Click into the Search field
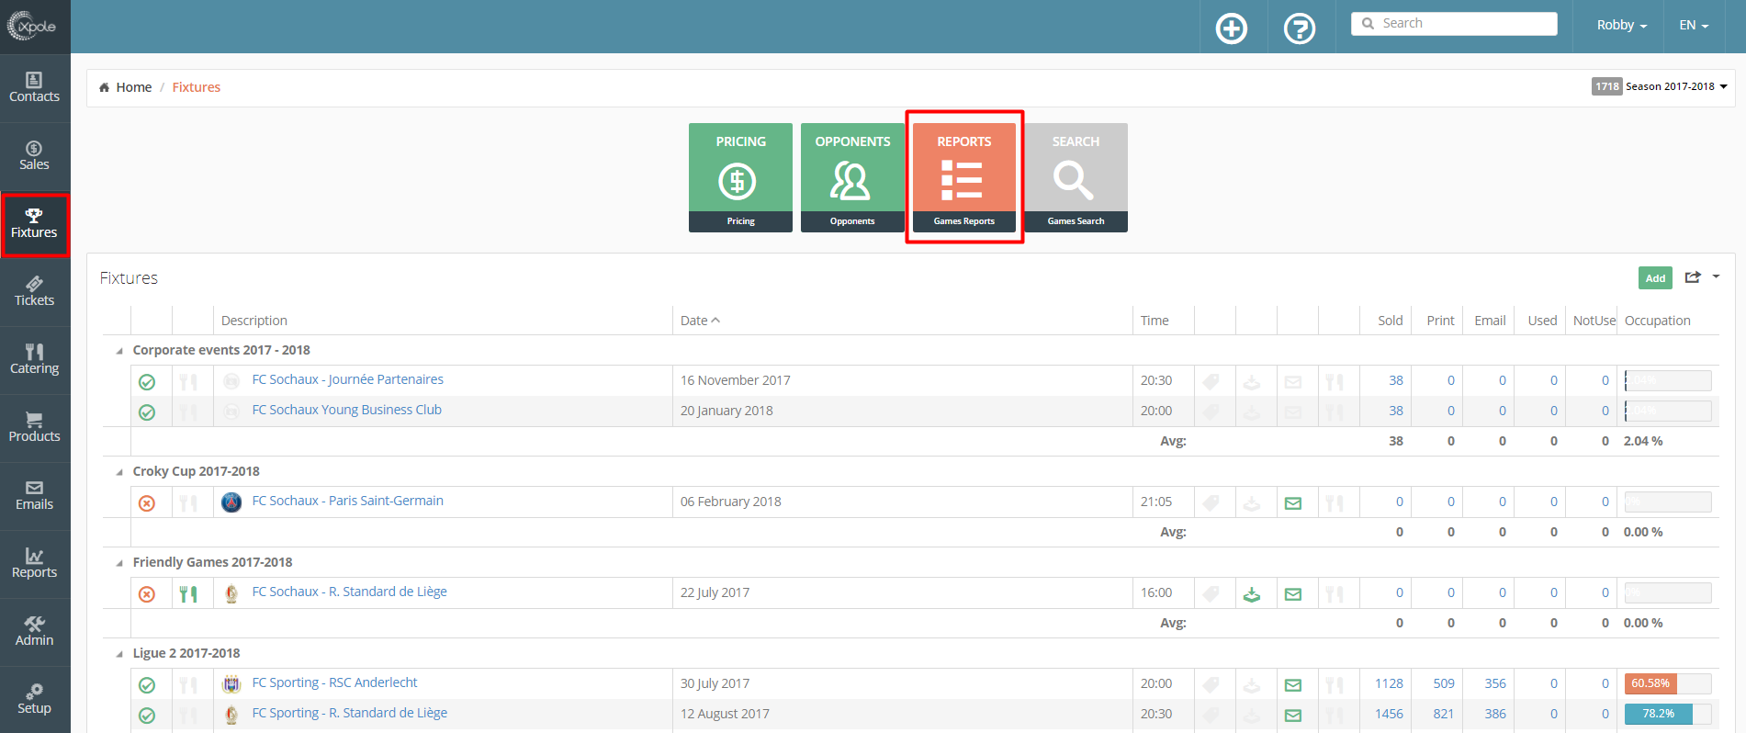 click(x=1454, y=24)
